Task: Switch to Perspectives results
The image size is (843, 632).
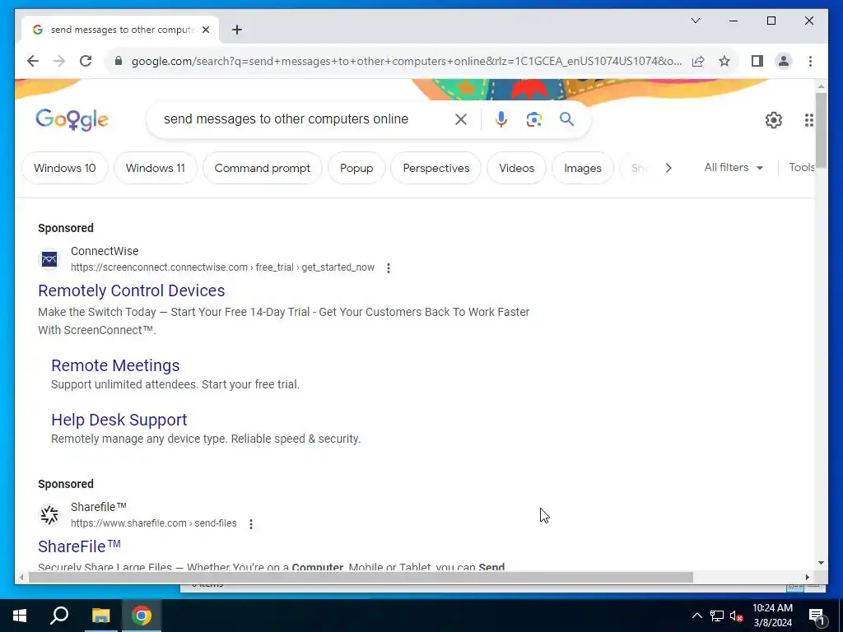Action: (436, 168)
